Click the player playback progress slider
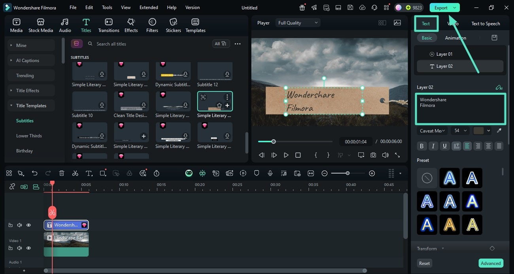Screen dimensions: 514x274 (x=295, y=142)
